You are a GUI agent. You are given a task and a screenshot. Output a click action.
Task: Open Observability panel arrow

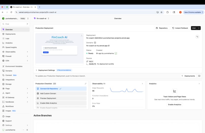click(x=142, y=84)
